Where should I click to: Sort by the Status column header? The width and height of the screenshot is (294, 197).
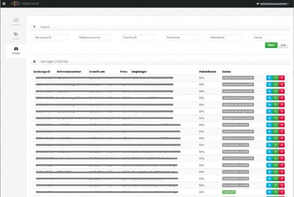tap(226, 72)
